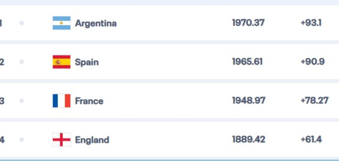Click Spain's +90.9 points change
This screenshot has width=339, height=161.
[x=312, y=62]
